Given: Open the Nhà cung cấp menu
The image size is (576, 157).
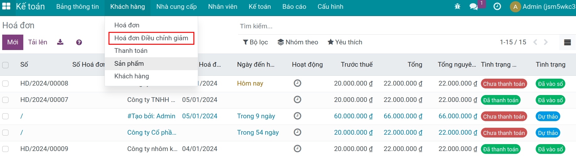Looking at the screenshot, I should [176, 7].
